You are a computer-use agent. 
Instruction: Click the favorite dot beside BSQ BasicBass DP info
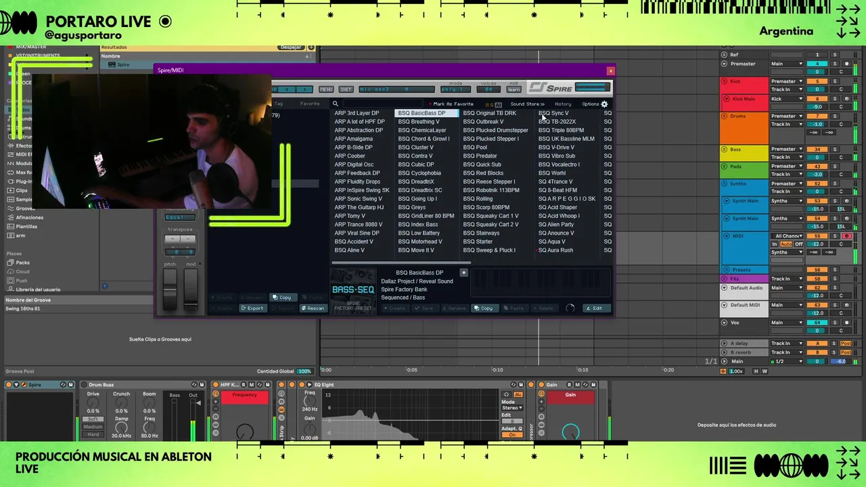click(463, 273)
